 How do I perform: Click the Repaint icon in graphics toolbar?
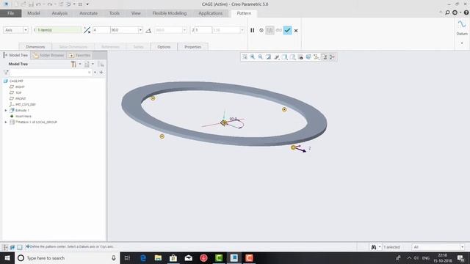268,57
